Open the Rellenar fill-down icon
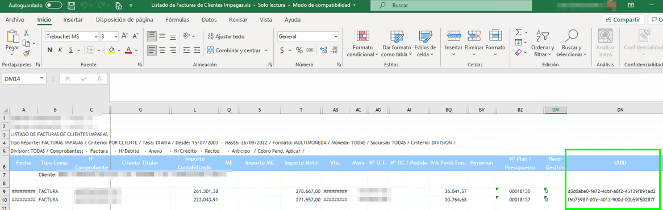 point(518,43)
